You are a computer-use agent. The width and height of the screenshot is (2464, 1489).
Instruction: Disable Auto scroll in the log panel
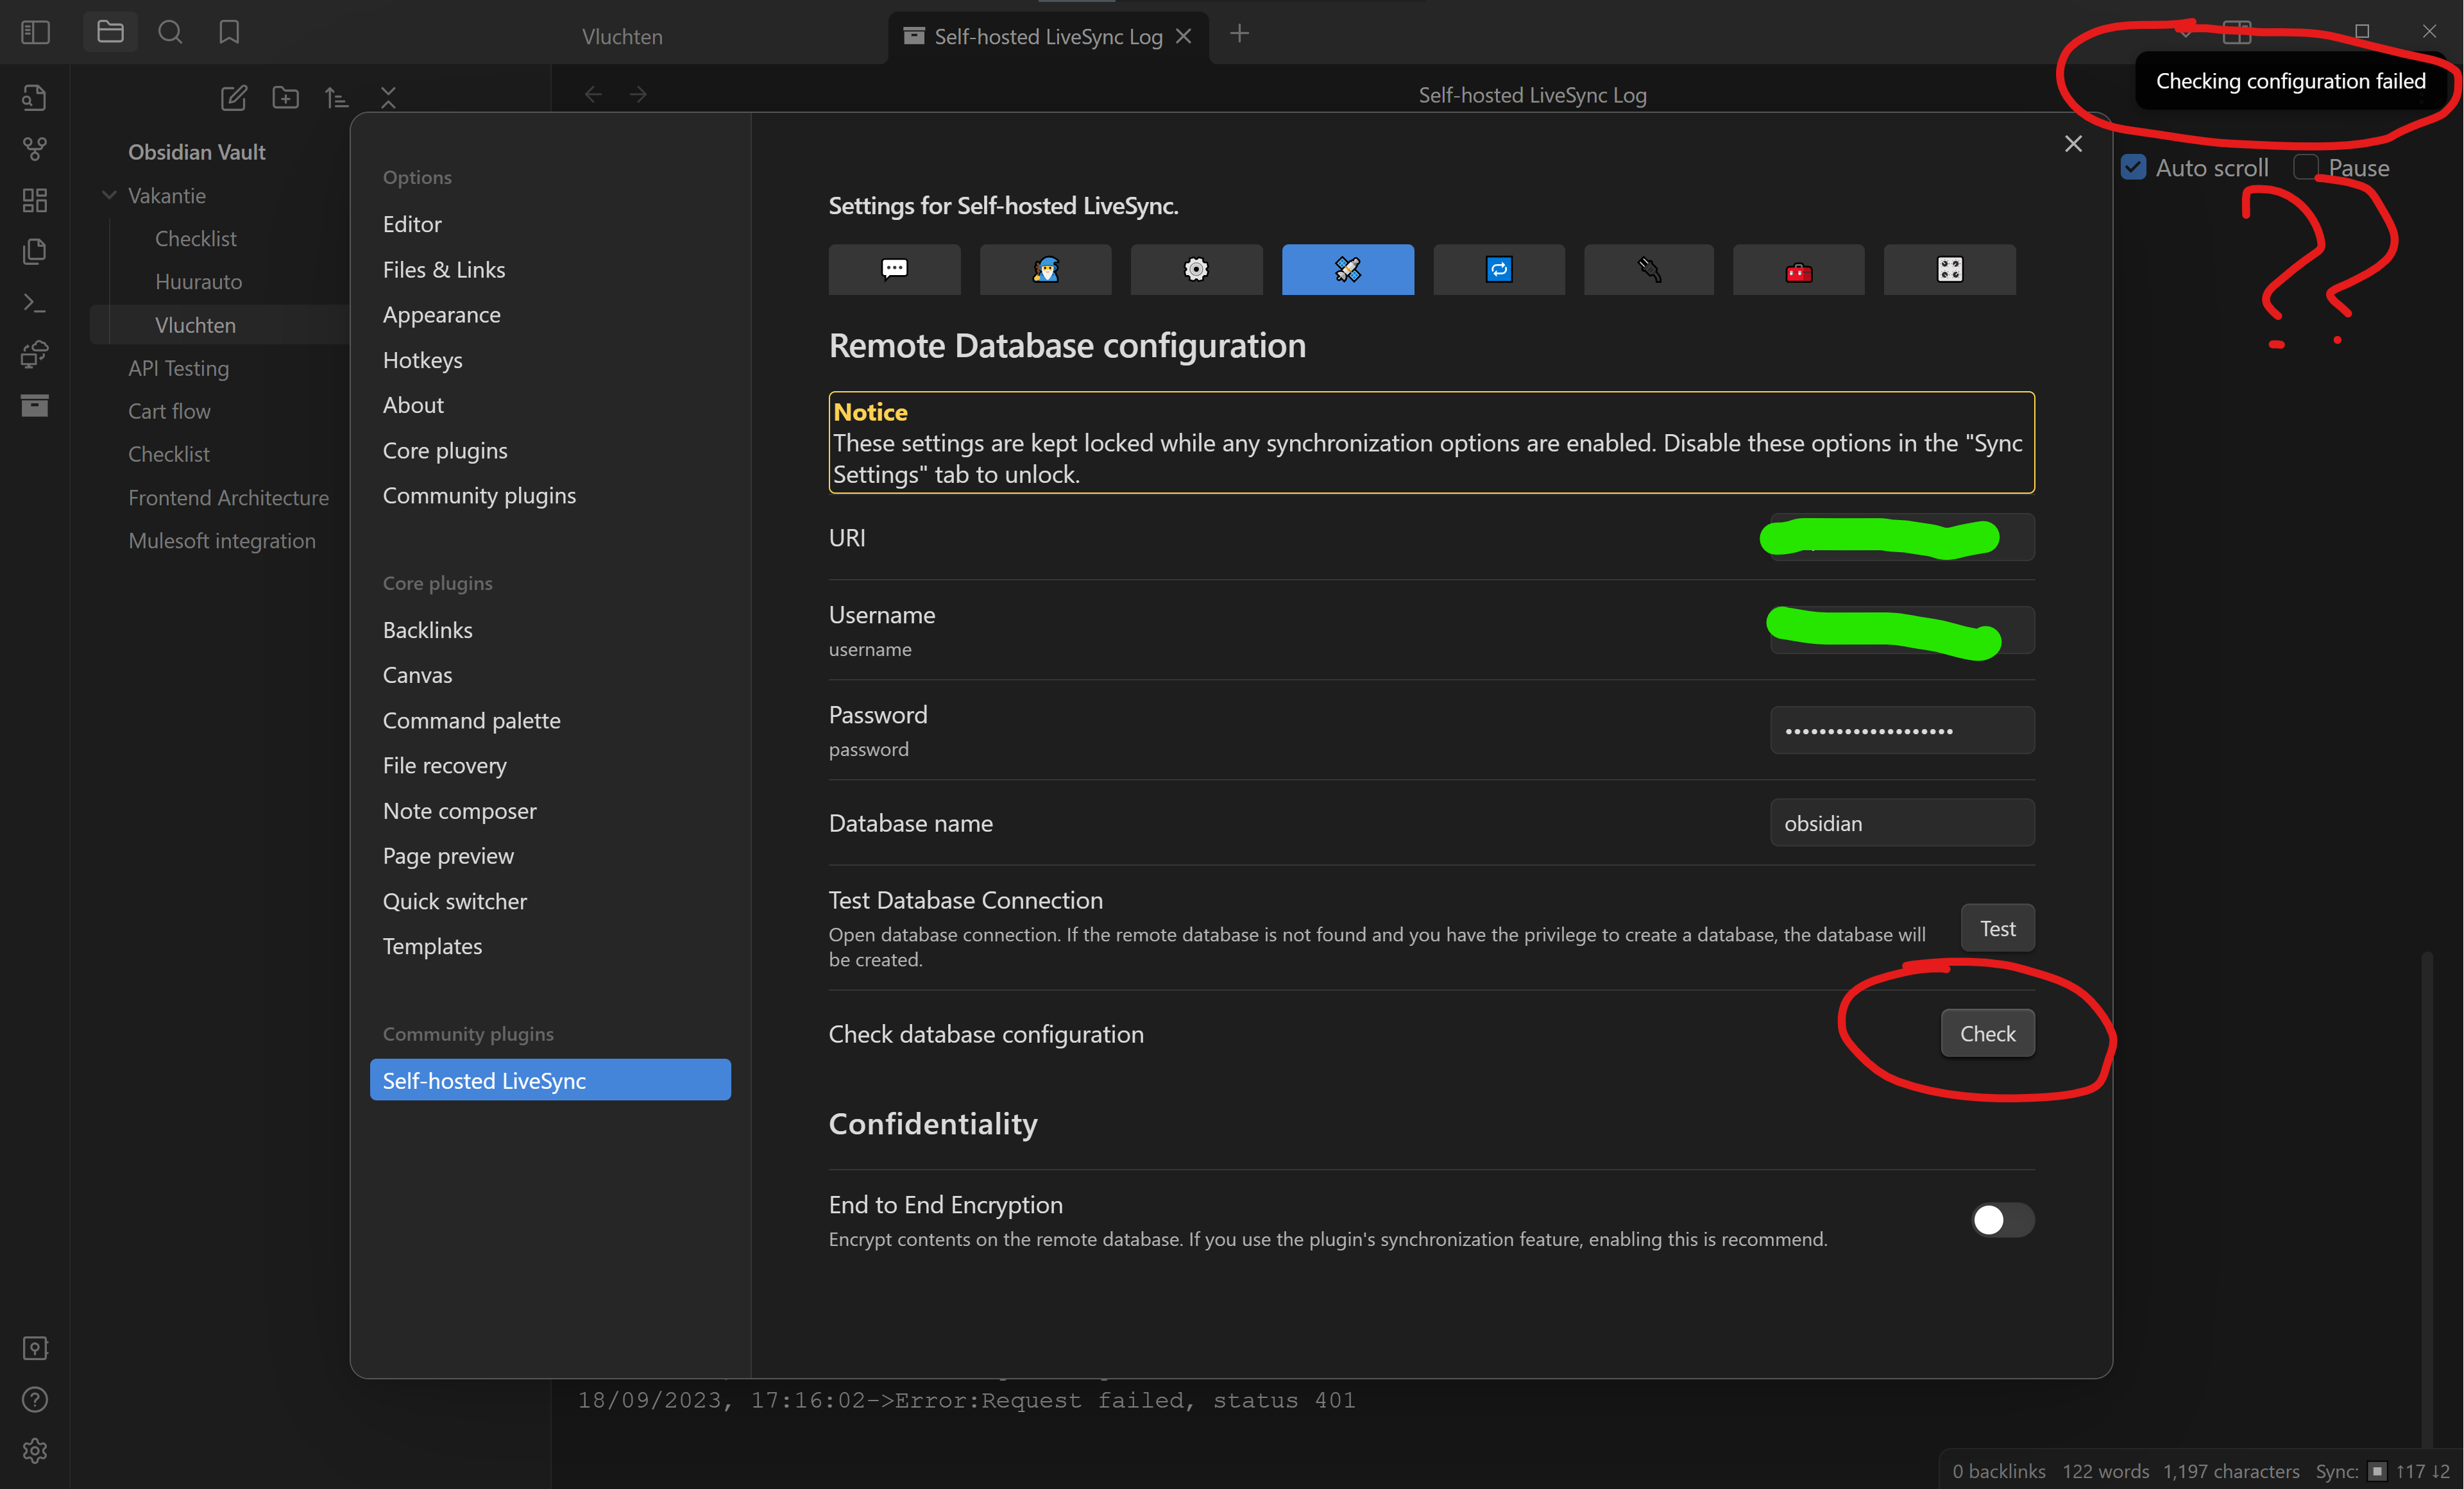pos(2134,167)
